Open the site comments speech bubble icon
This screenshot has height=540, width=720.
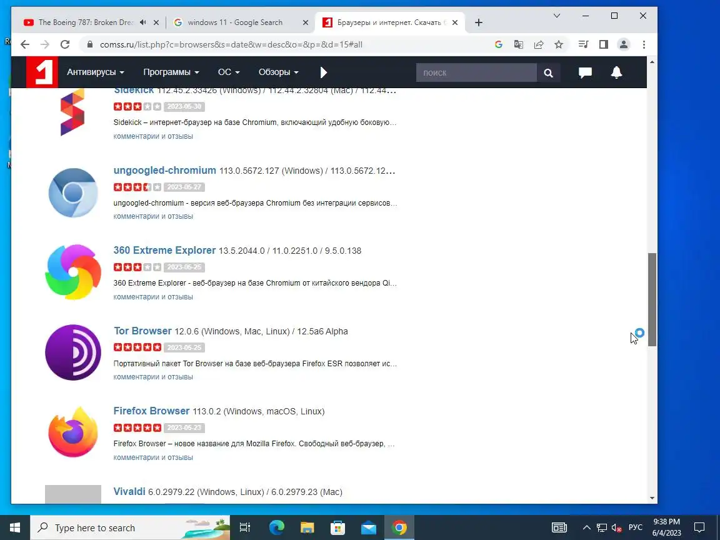click(x=585, y=72)
